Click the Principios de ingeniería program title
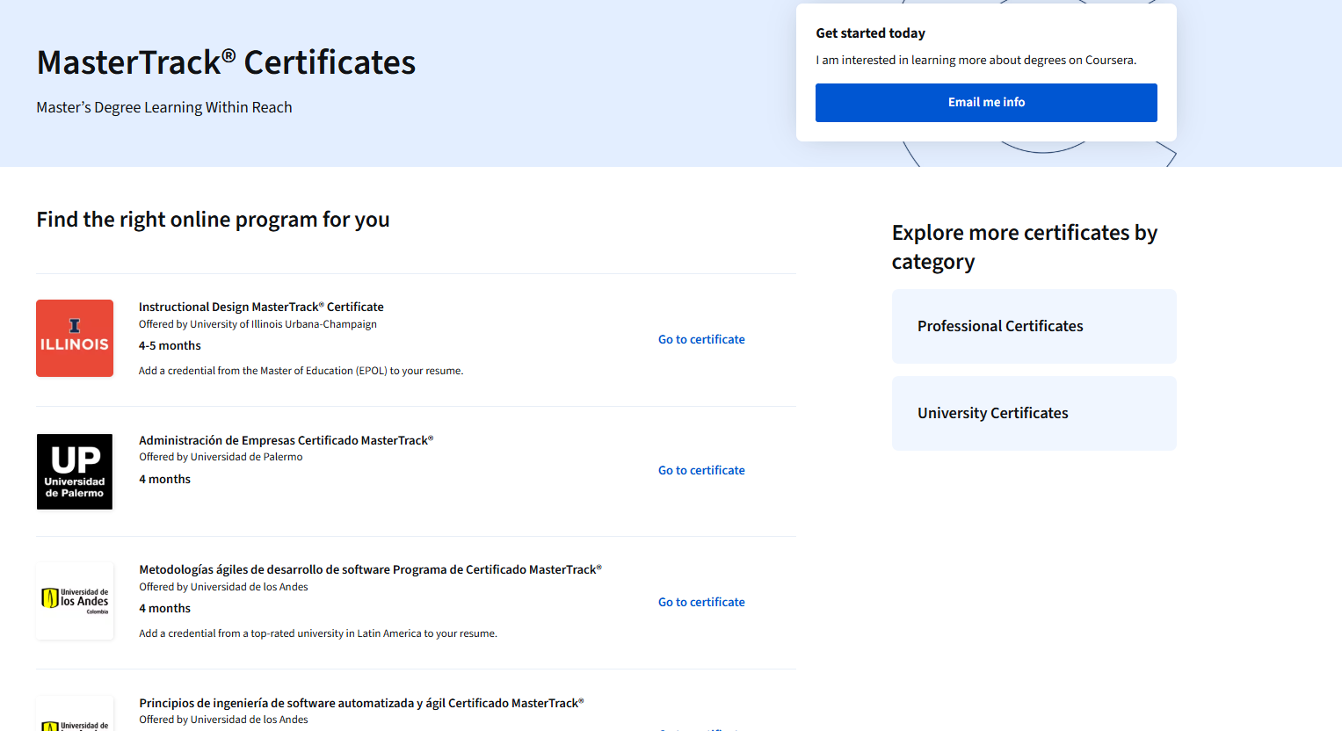This screenshot has width=1342, height=731. pos(360,702)
